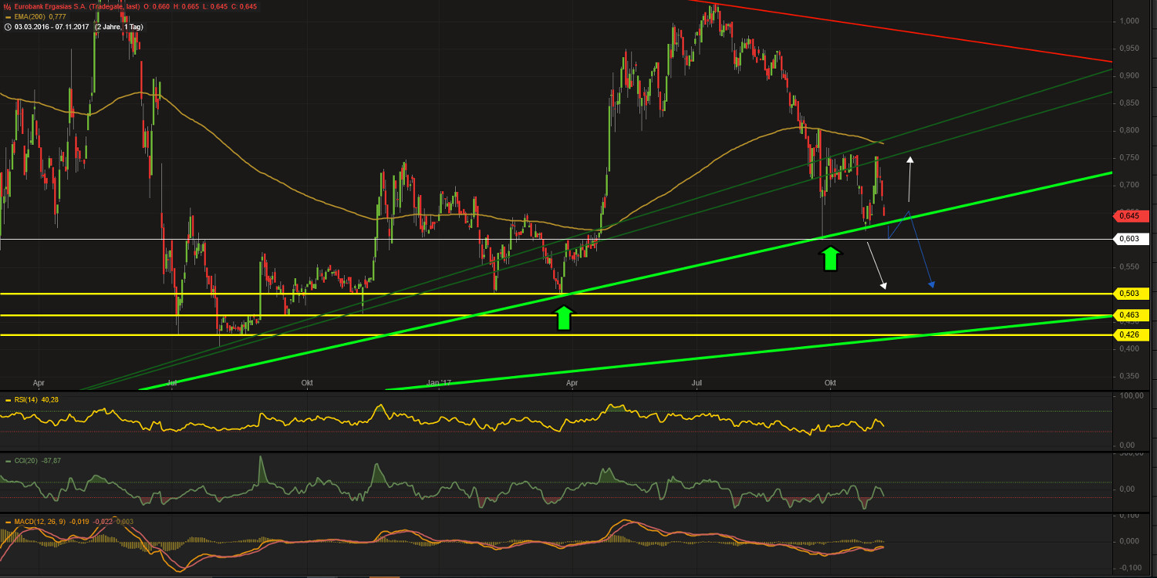Click the 0,800 price axis label

(x=1128, y=130)
